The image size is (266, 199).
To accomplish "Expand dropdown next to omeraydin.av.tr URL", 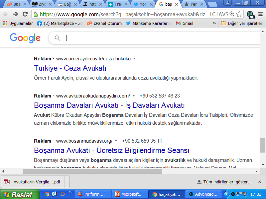I will click(134, 59).
